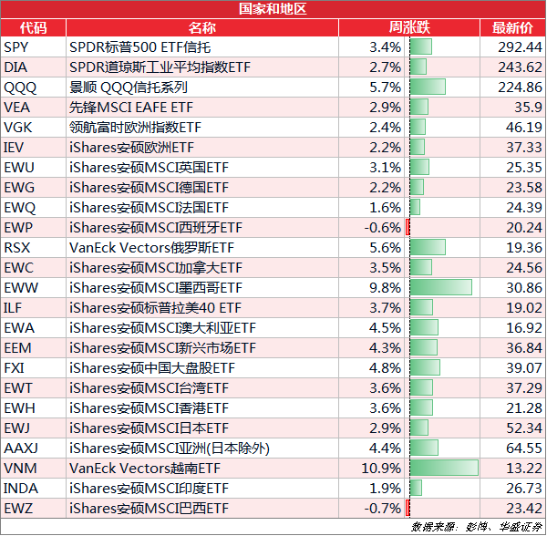547x536 pixels.
Task: Select 景顺 QQQ信托系列 name cell
Action: click(202, 88)
